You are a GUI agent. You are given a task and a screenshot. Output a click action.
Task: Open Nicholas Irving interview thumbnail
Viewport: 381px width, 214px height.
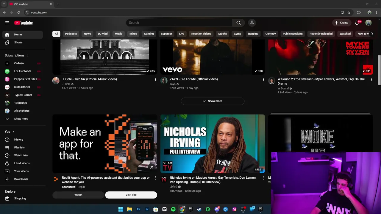click(213, 144)
